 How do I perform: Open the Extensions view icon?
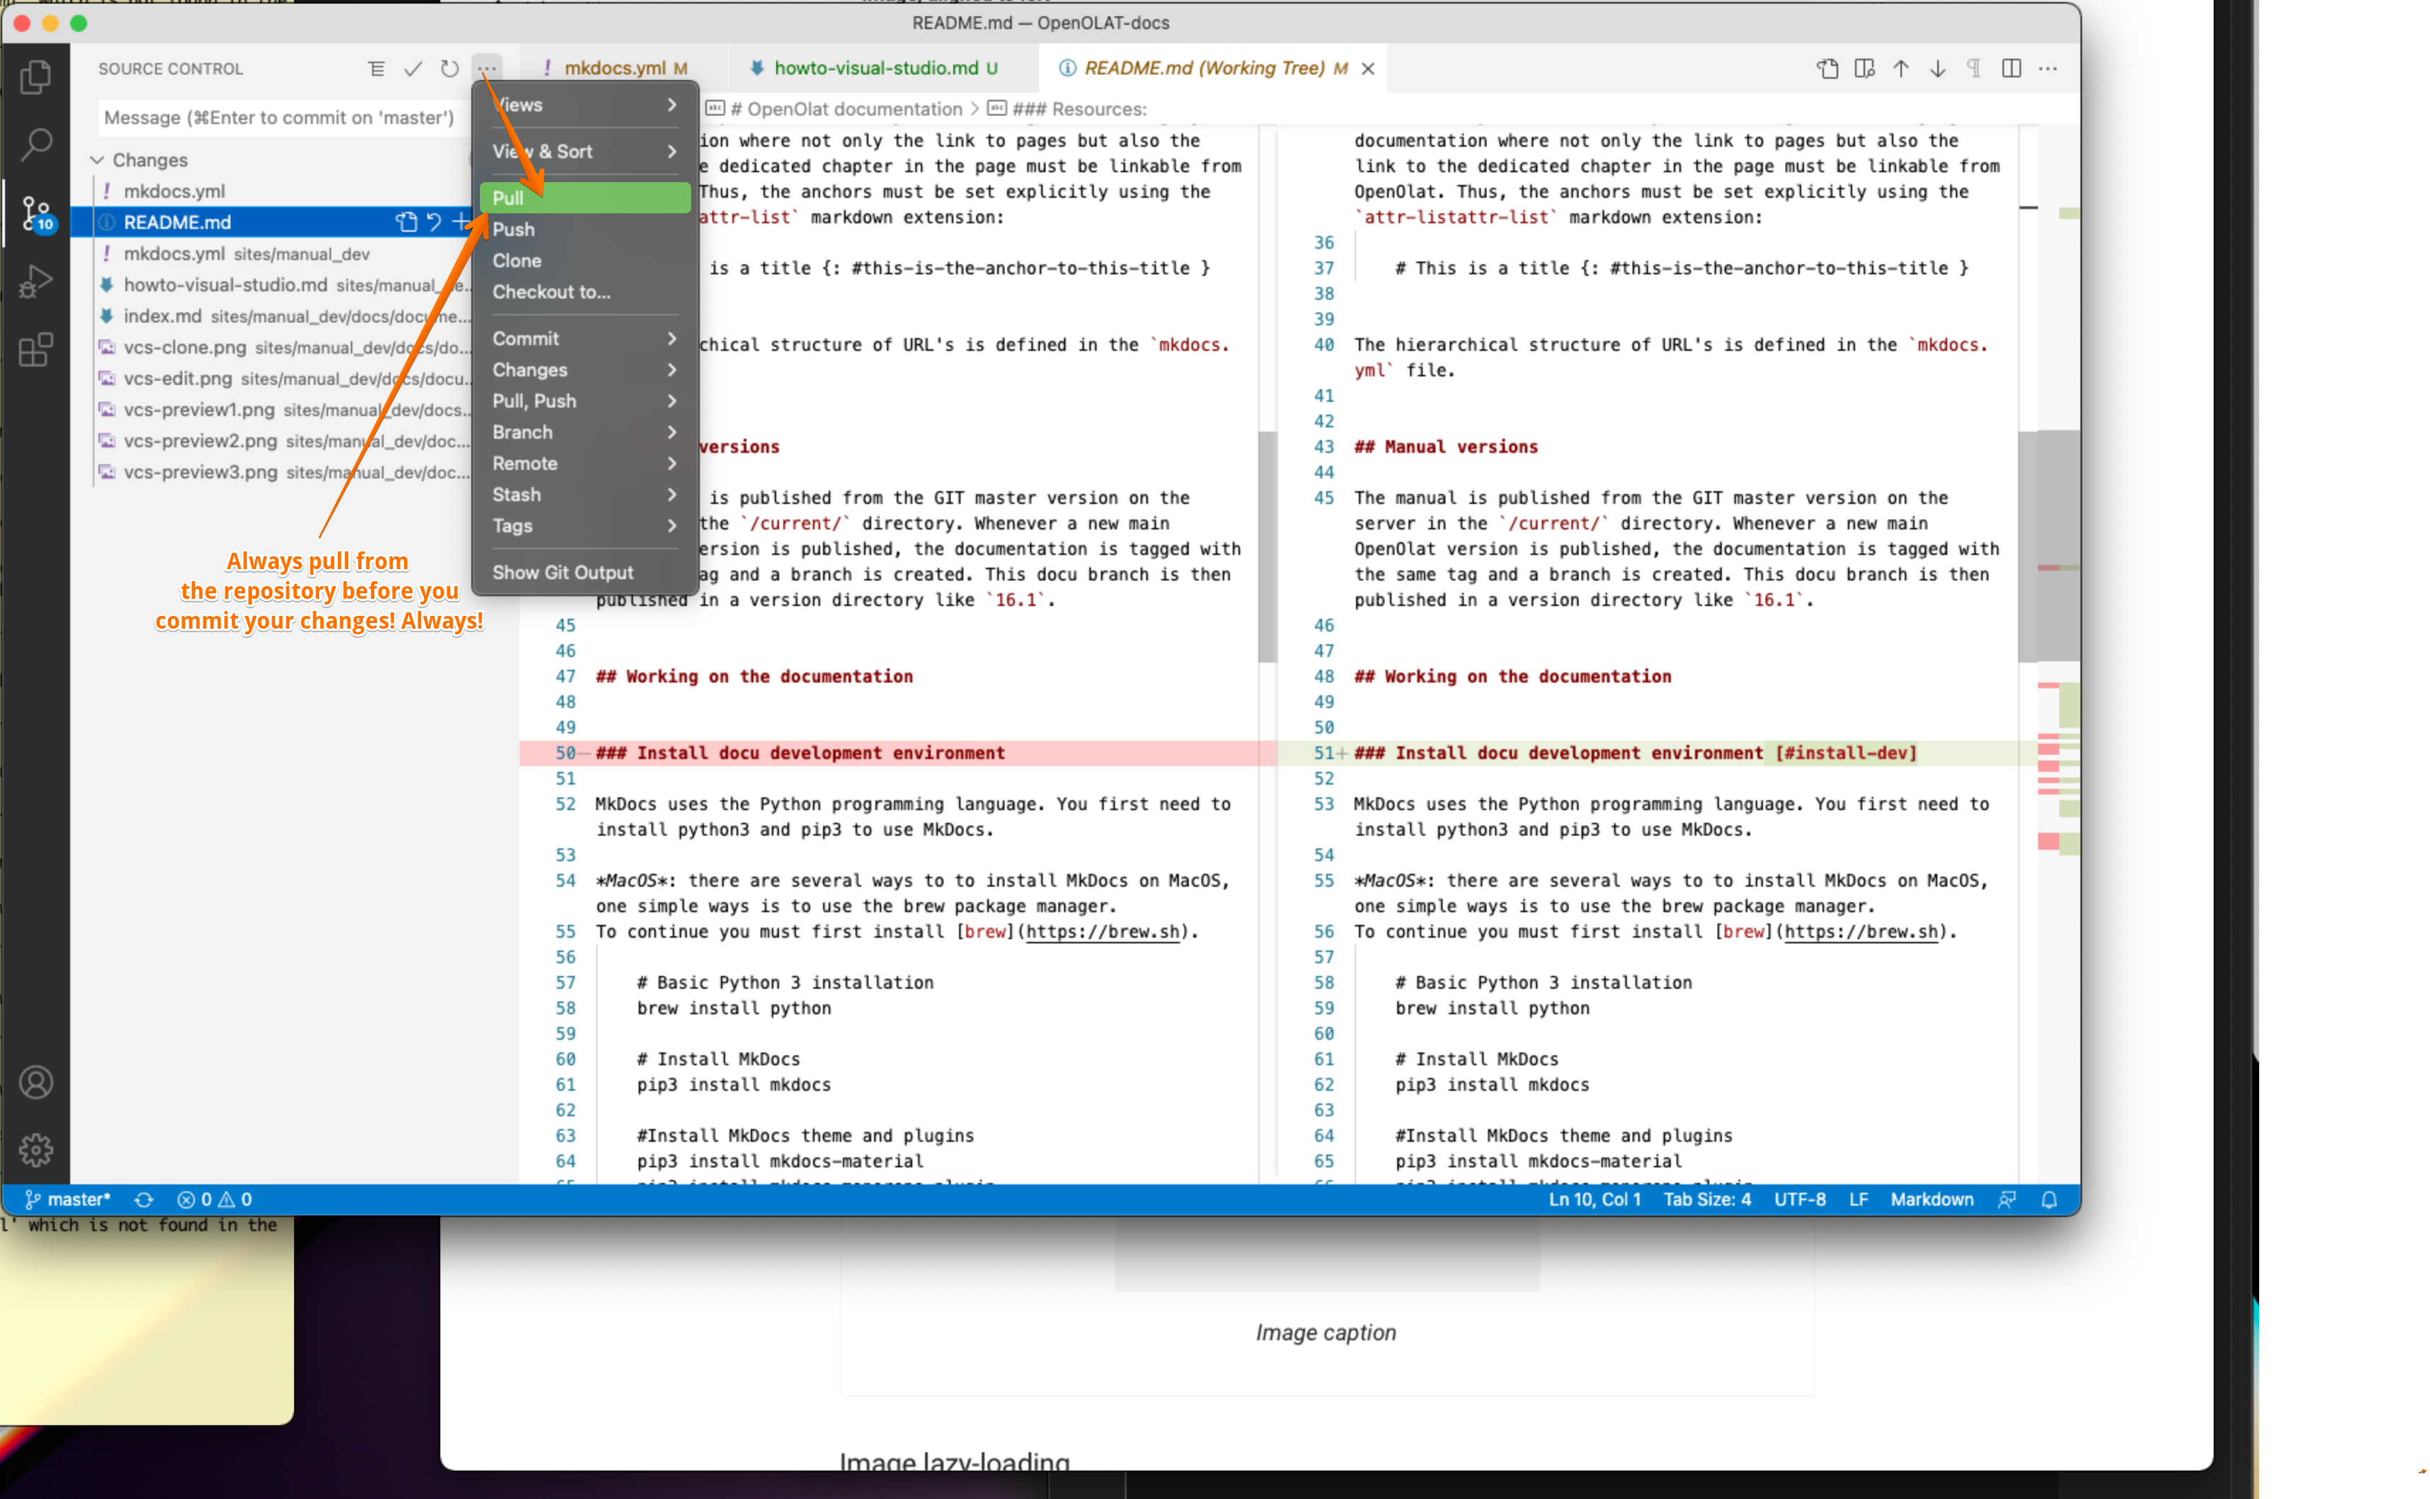(x=35, y=350)
